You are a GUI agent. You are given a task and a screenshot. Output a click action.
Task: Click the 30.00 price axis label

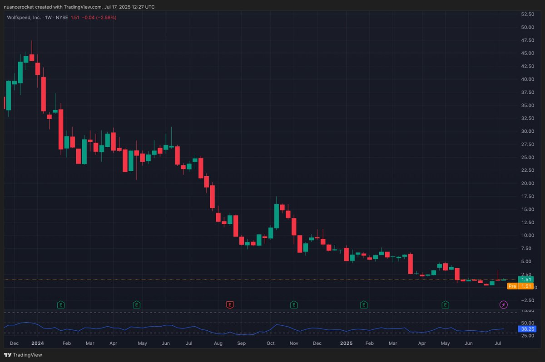point(528,131)
